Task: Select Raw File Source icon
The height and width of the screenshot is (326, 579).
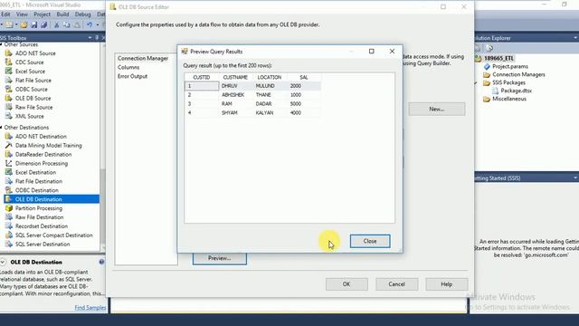Action: [x=8, y=107]
